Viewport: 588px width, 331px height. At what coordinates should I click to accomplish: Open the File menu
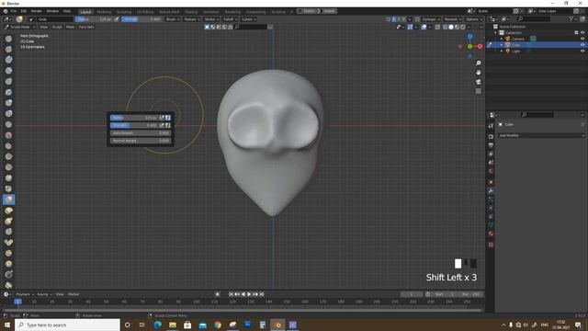(x=14, y=11)
